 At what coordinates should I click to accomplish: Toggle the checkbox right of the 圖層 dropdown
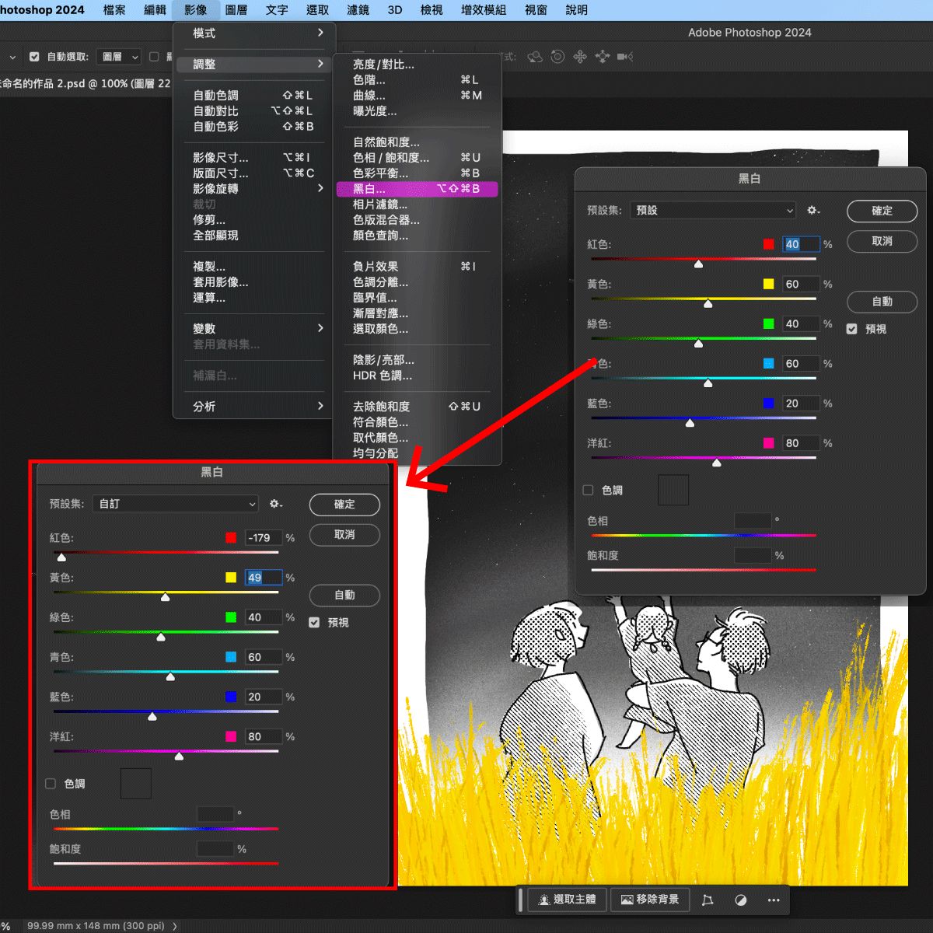pos(154,57)
